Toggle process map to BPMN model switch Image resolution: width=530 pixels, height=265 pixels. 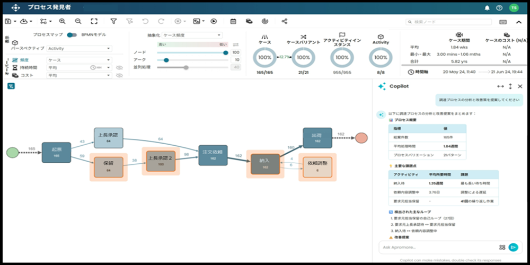pyautogui.click(x=72, y=35)
